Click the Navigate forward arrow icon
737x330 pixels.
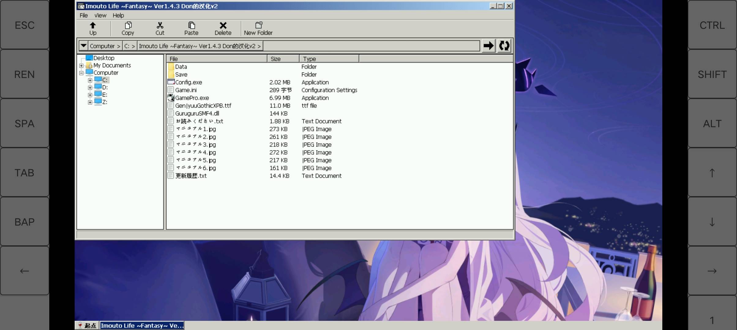click(x=489, y=46)
